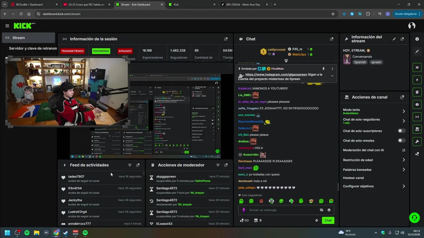Open filter options in Acciones de moderador
This screenshot has width=424, height=238.
point(218,165)
